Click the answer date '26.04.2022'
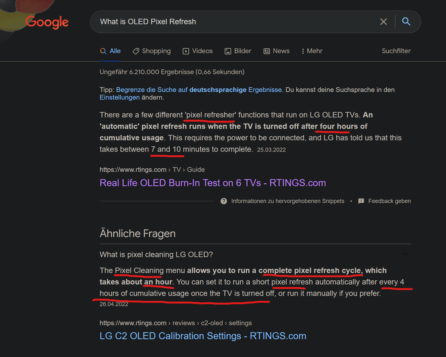This screenshot has width=446, height=357. (114, 304)
